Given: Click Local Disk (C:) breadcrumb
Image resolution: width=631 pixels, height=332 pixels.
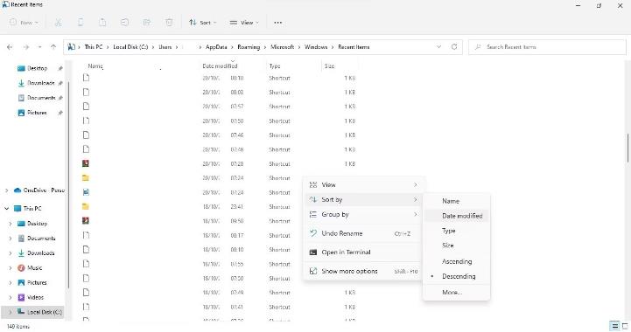Looking at the screenshot, I should (x=130, y=47).
